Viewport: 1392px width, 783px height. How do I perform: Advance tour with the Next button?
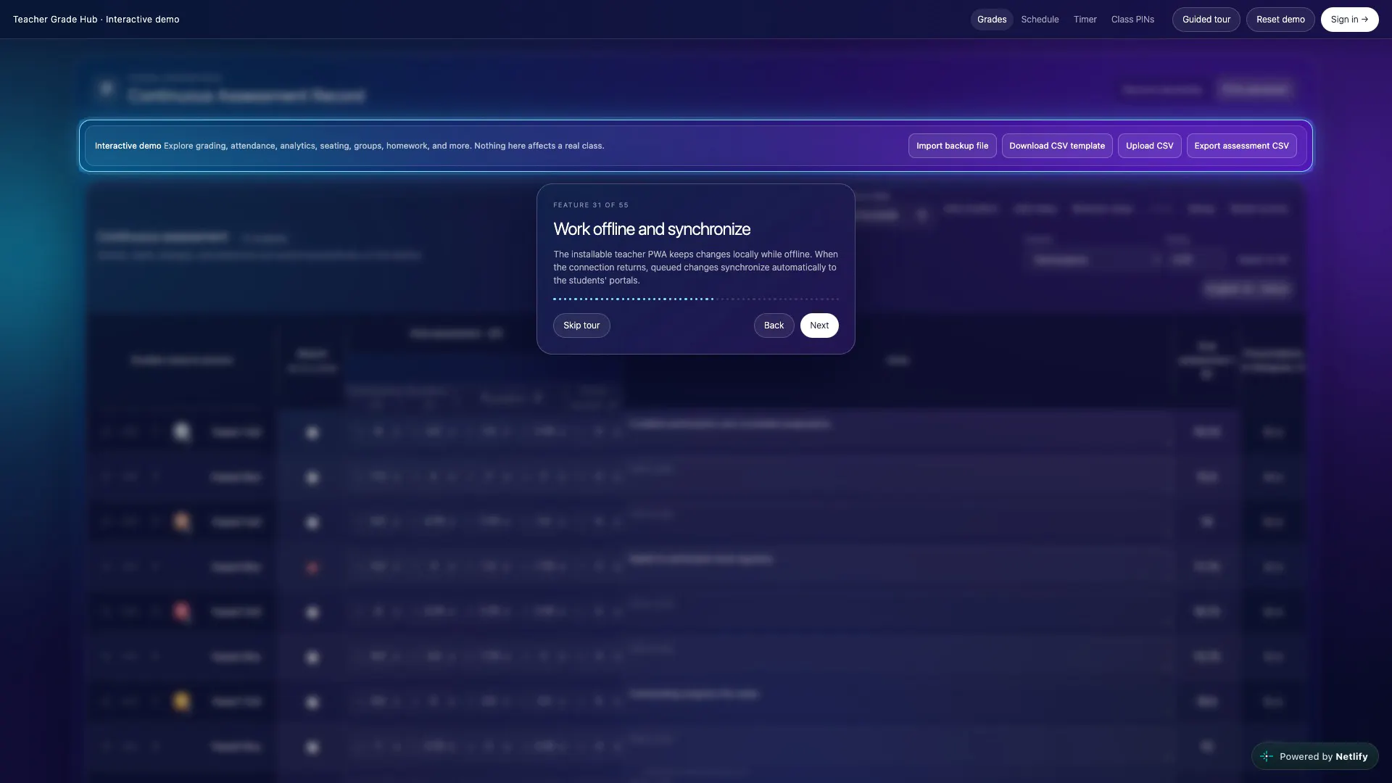point(819,326)
